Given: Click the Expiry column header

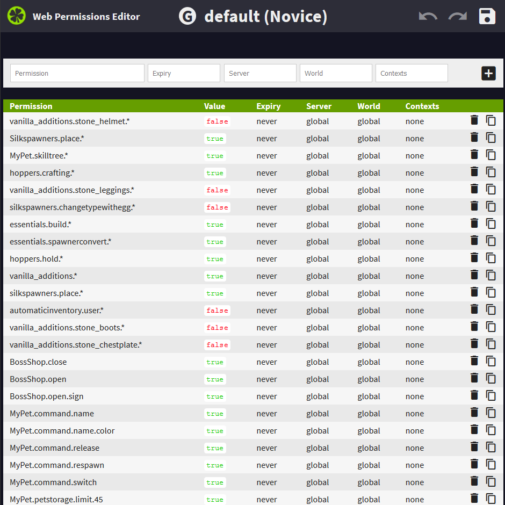Looking at the screenshot, I should click(268, 106).
